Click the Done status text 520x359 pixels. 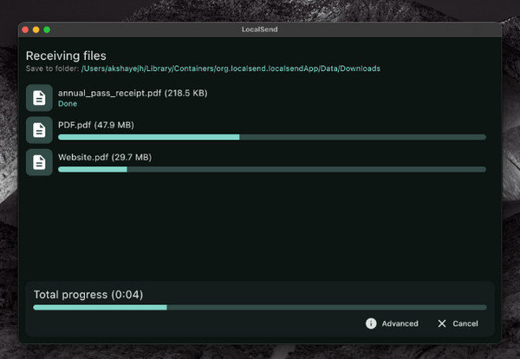click(x=68, y=104)
